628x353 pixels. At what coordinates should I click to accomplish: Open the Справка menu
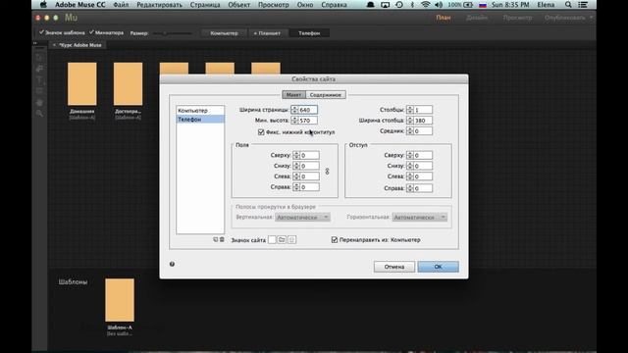[x=334, y=5]
